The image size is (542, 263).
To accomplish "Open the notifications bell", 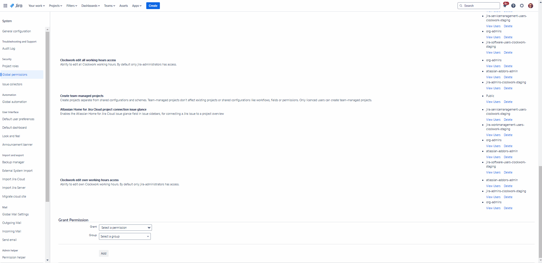I will pyautogui.click(x=505, y=5).
